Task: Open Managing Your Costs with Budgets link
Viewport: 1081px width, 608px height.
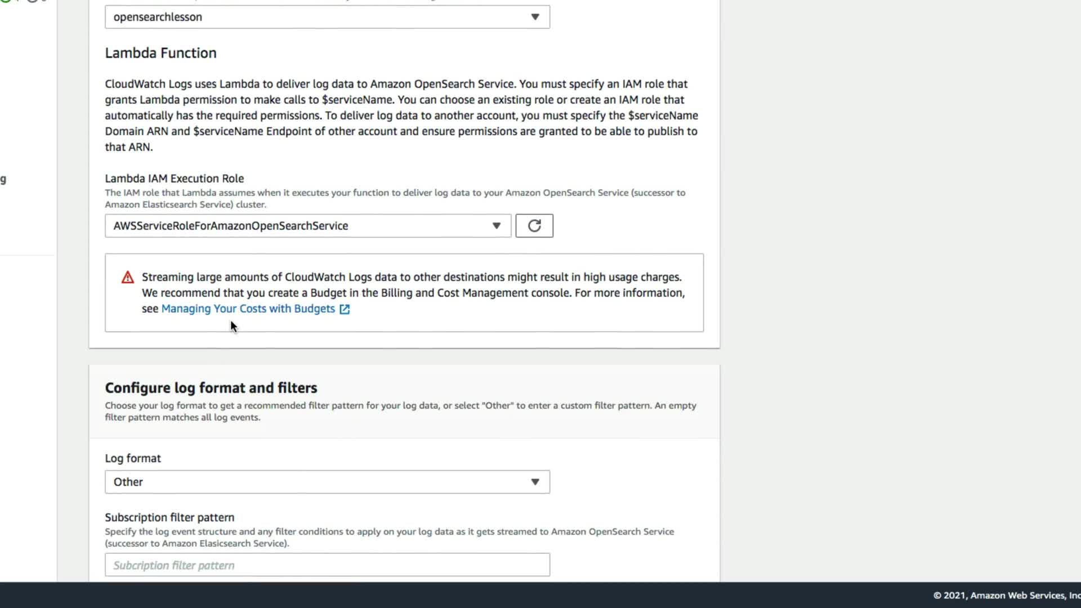Action: coord(248,309)
